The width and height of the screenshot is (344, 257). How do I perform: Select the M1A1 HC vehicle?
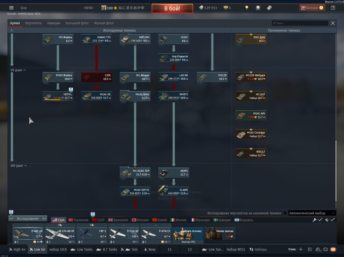click(x=96, y=96)
